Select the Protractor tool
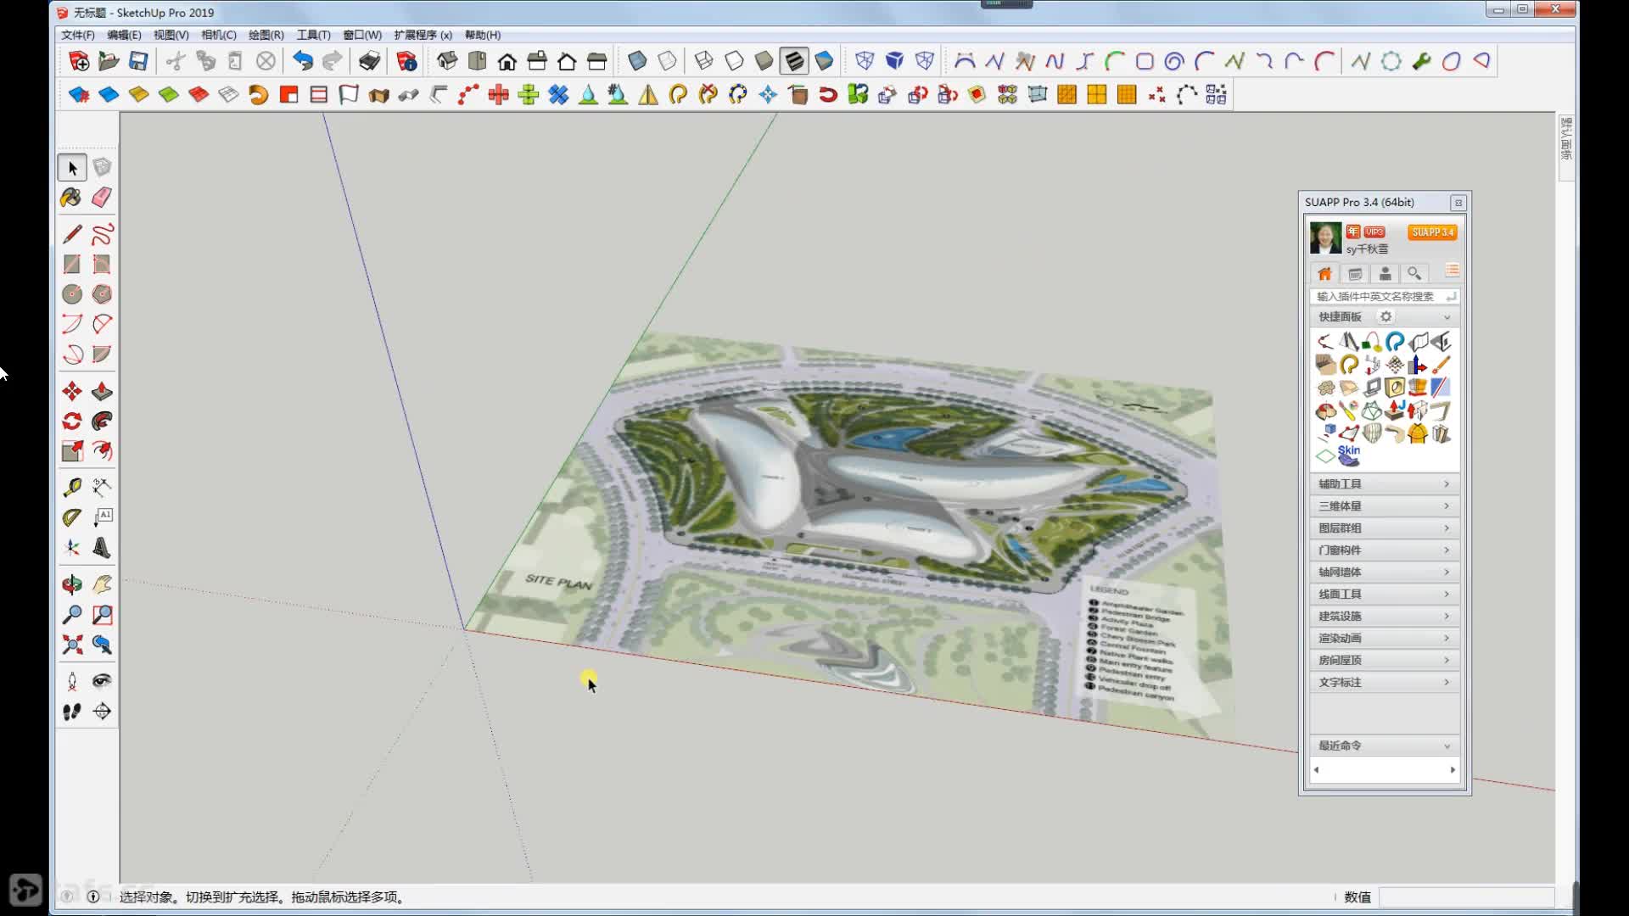Viewport: 1629px width, 916px height. tap(72, 517)
